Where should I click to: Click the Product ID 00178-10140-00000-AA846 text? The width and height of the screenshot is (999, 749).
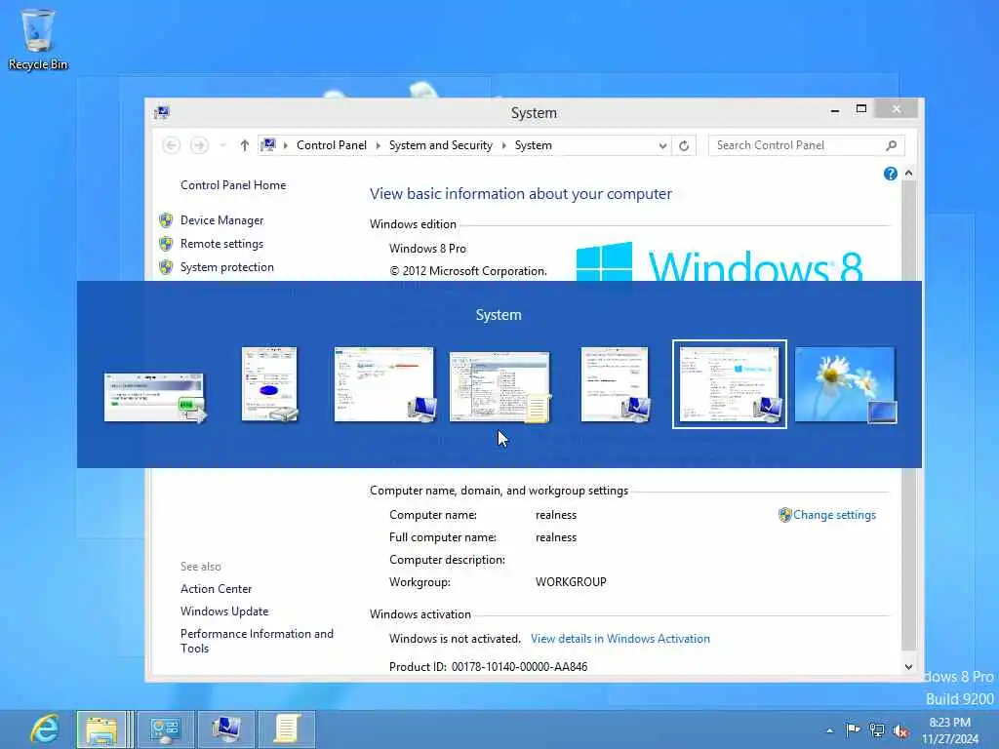coord(488,667)
